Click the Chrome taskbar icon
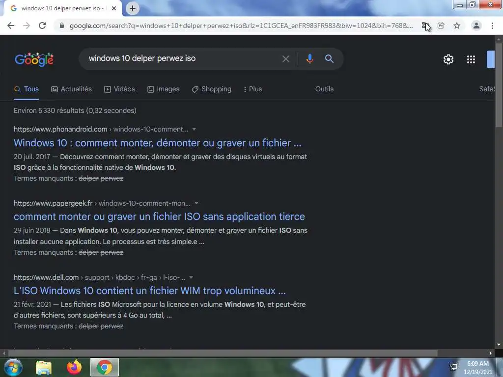 pos(105,367)
